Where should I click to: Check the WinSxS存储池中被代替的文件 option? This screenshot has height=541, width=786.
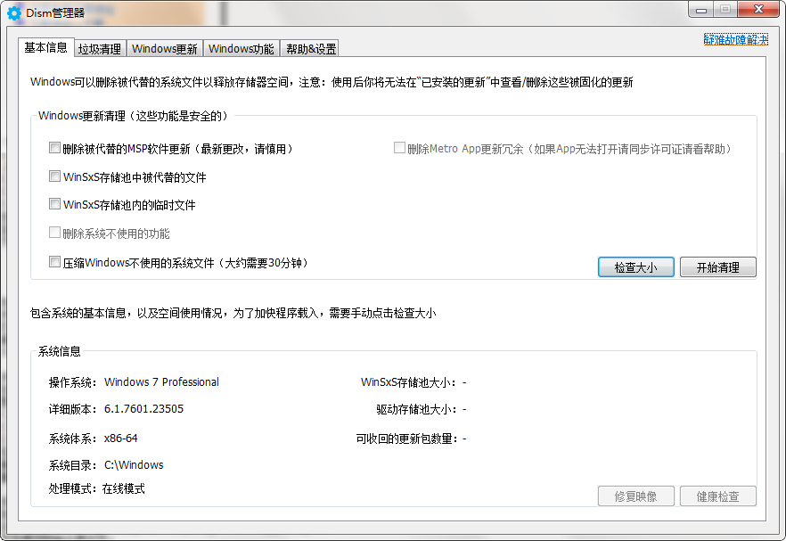coord(54,176)
